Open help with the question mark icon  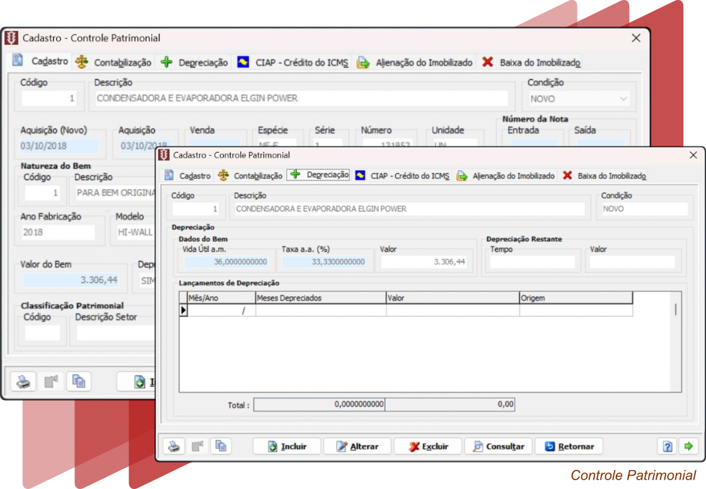(666, 446)
